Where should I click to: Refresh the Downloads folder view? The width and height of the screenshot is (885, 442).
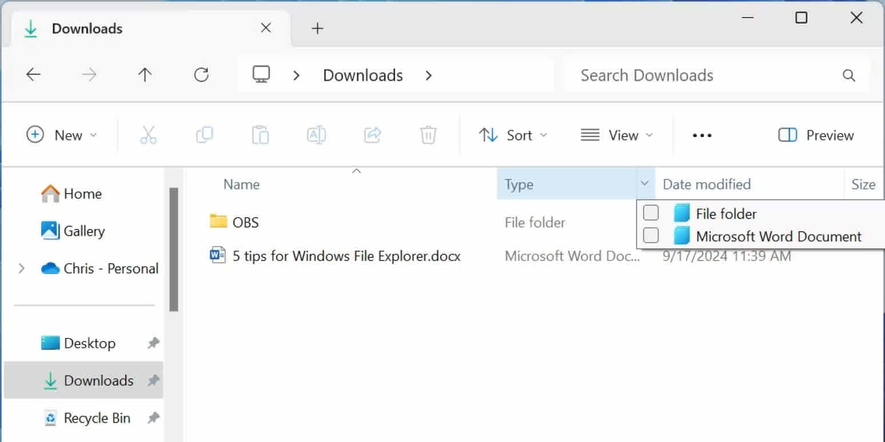[x=201, y=74]
